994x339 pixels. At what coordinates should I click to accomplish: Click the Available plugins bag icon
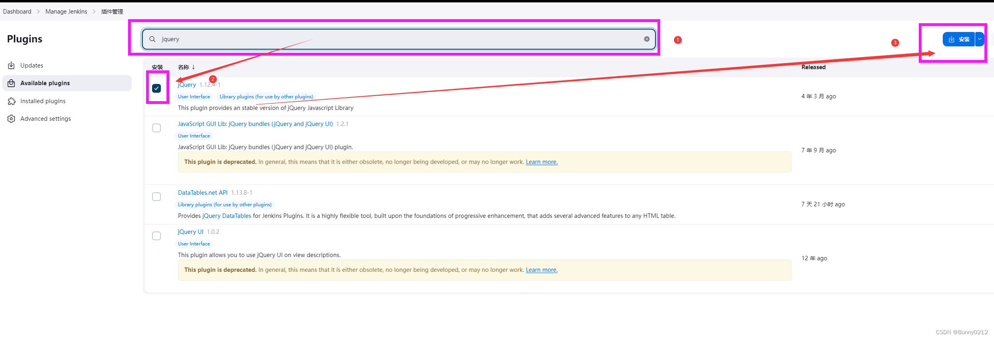(12, 83)
